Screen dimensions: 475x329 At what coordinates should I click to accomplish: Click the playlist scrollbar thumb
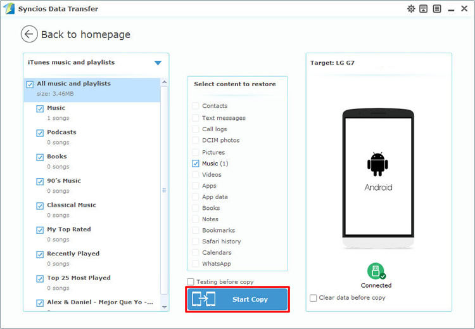[164, 190]
